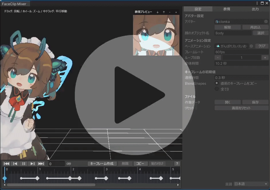The height and width of the screenshot is (190, 270).
Task: Click timeline scrollbar right arrow
Action: coord(178,185)
